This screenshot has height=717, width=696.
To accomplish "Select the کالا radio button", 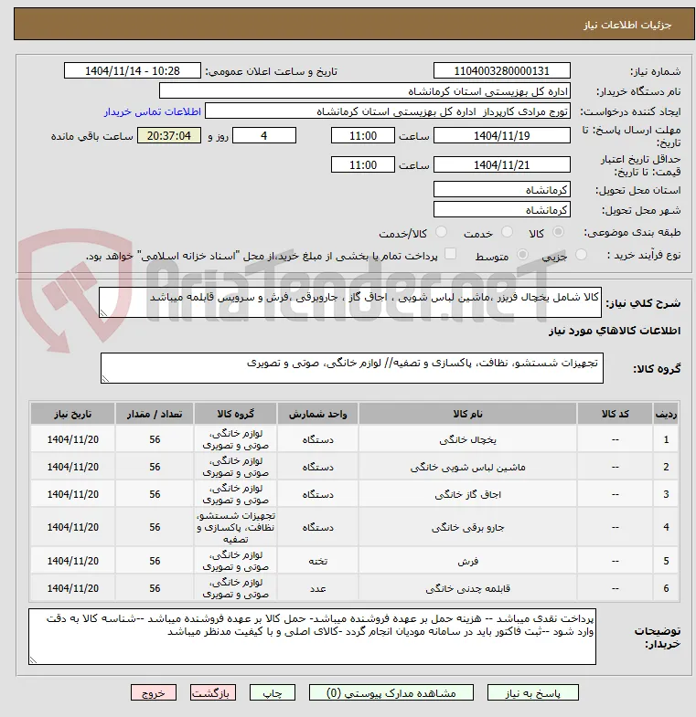I will pyautogui.click(x=558, y=232).
